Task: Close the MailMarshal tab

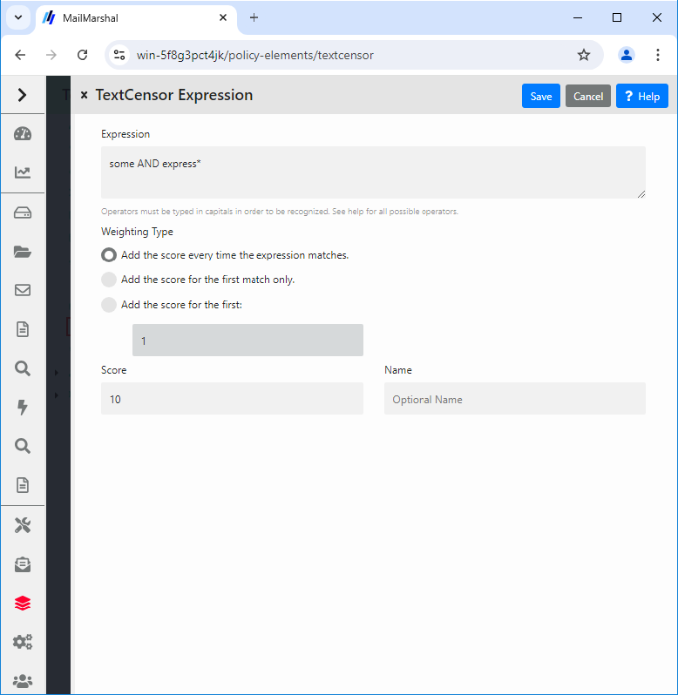Action: pyautogui.click(x=223, y=17)
